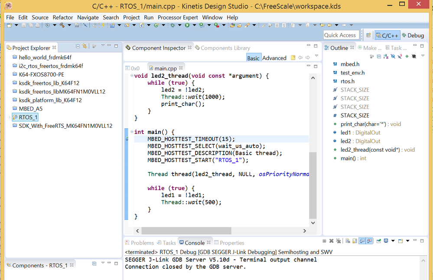This screenshot has width=433, height=280.
Task: Switch to the Debug perspective
Action: (x=413, y=35)
